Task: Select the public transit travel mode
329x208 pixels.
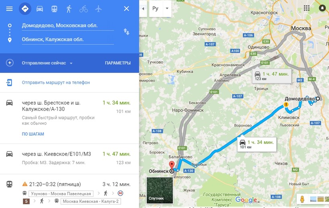Action: [54, 8]
